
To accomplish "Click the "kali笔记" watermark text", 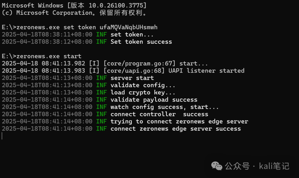I will coord(274,166).
